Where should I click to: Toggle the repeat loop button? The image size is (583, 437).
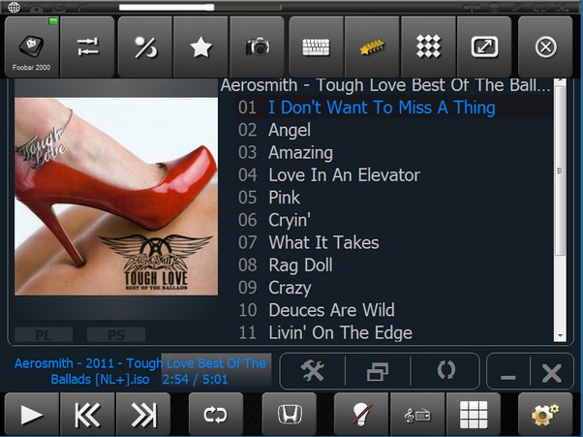point(216,415)
